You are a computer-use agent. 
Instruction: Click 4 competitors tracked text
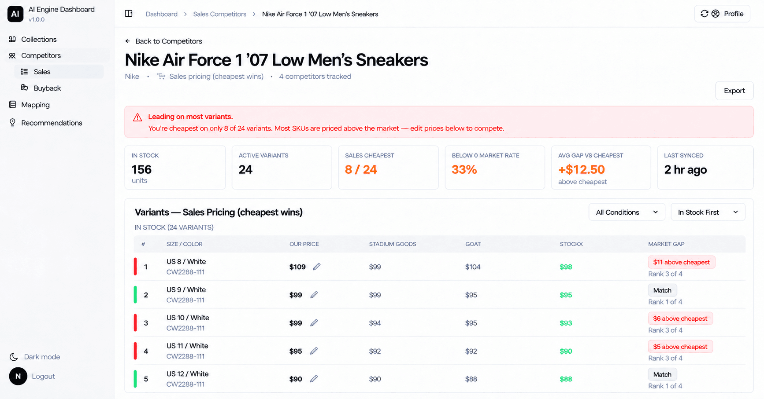tap(315, 77)
